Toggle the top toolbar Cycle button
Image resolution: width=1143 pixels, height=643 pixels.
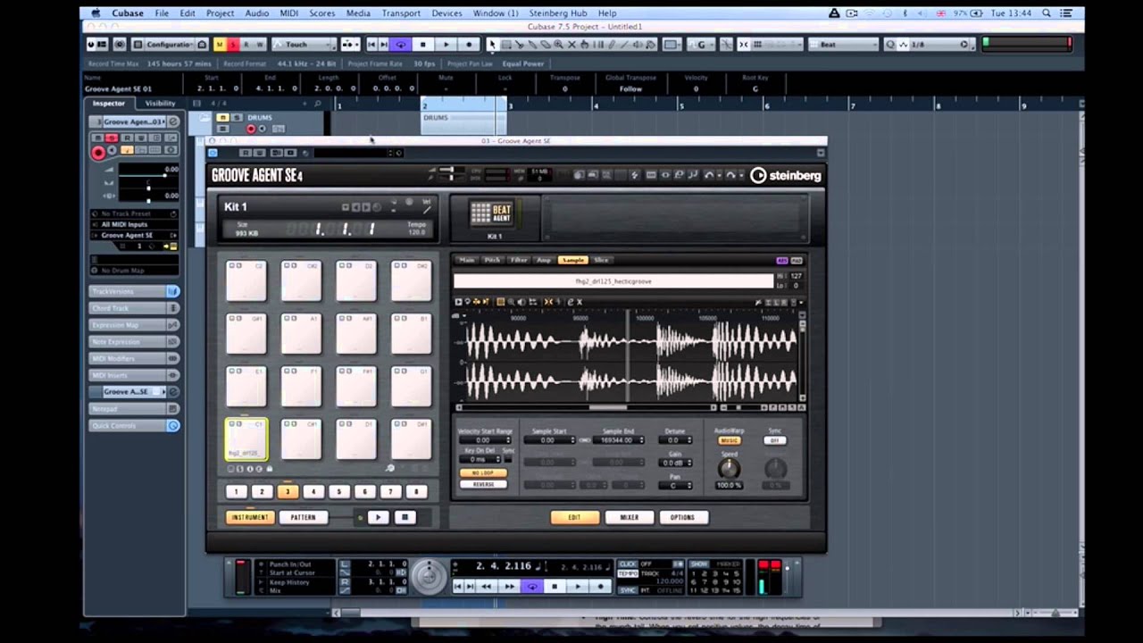(400, 45)
